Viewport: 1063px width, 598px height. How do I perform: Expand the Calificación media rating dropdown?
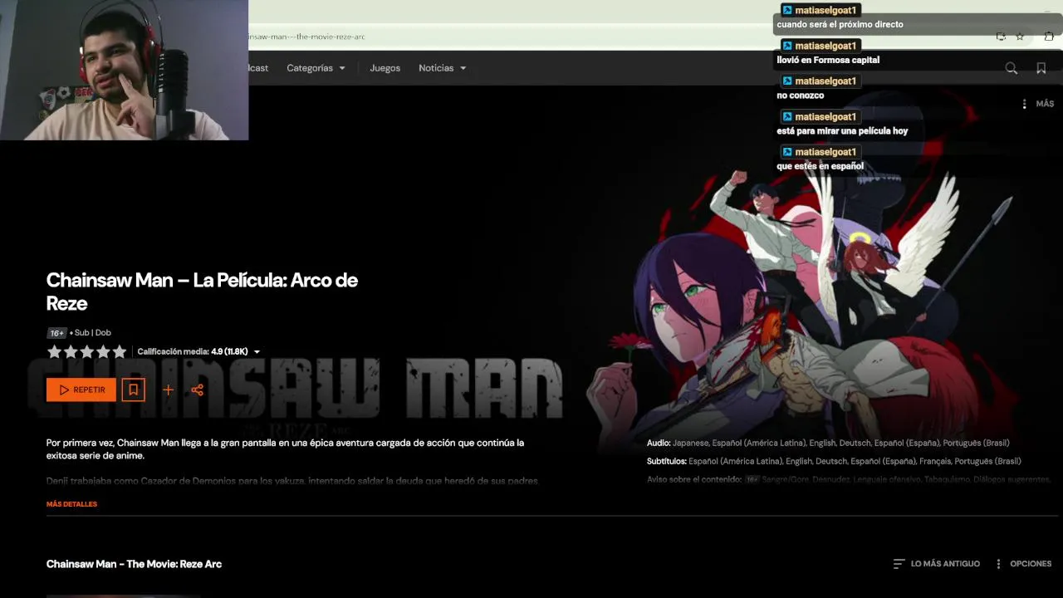tap(257, 352)
